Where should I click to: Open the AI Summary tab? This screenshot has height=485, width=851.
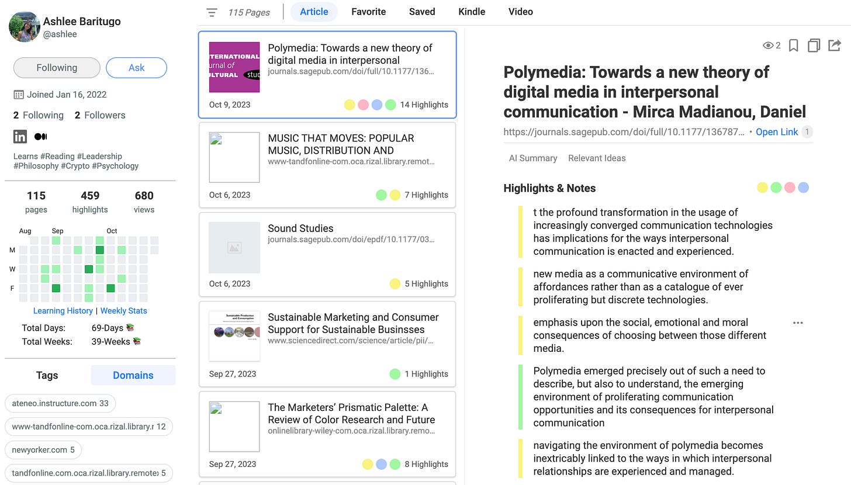[533, 158]
